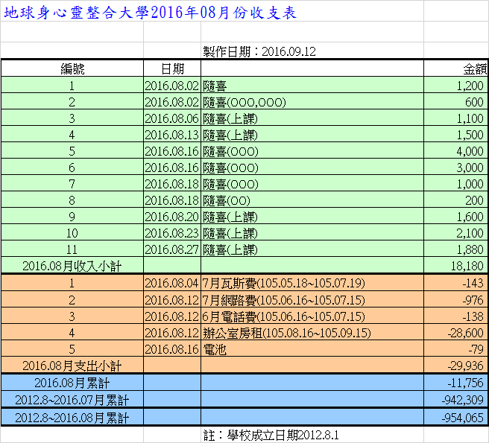Click amount 1,100 cell
Image resolution: width=489 pixels, height=443 pixels.
tap(455, 118)
